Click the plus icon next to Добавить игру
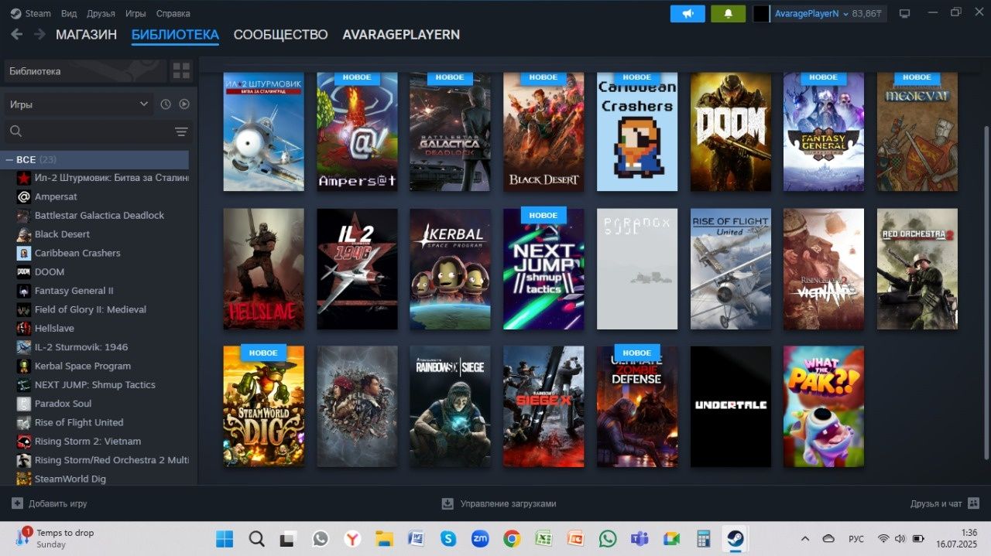Screen dimensions: 991x556 17,503
